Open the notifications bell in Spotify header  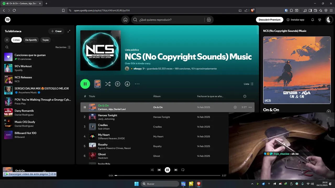coord(312,20)
